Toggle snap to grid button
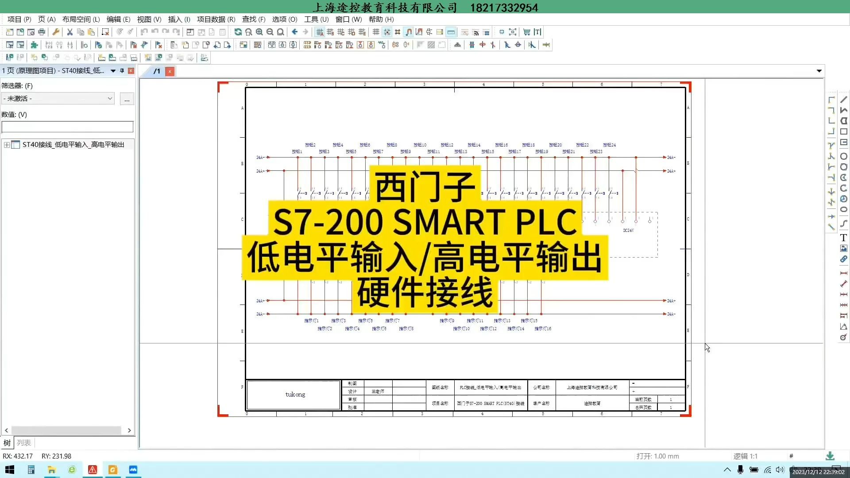Viewport: 850px width, 478px height. pyautogui.click(x=387, y=32)
